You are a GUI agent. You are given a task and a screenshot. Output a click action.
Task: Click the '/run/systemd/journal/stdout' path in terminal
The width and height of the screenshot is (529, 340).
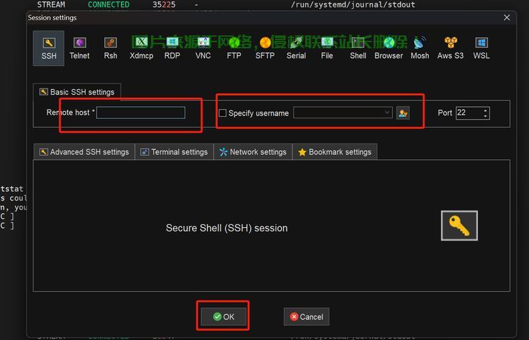click(353, 4)
